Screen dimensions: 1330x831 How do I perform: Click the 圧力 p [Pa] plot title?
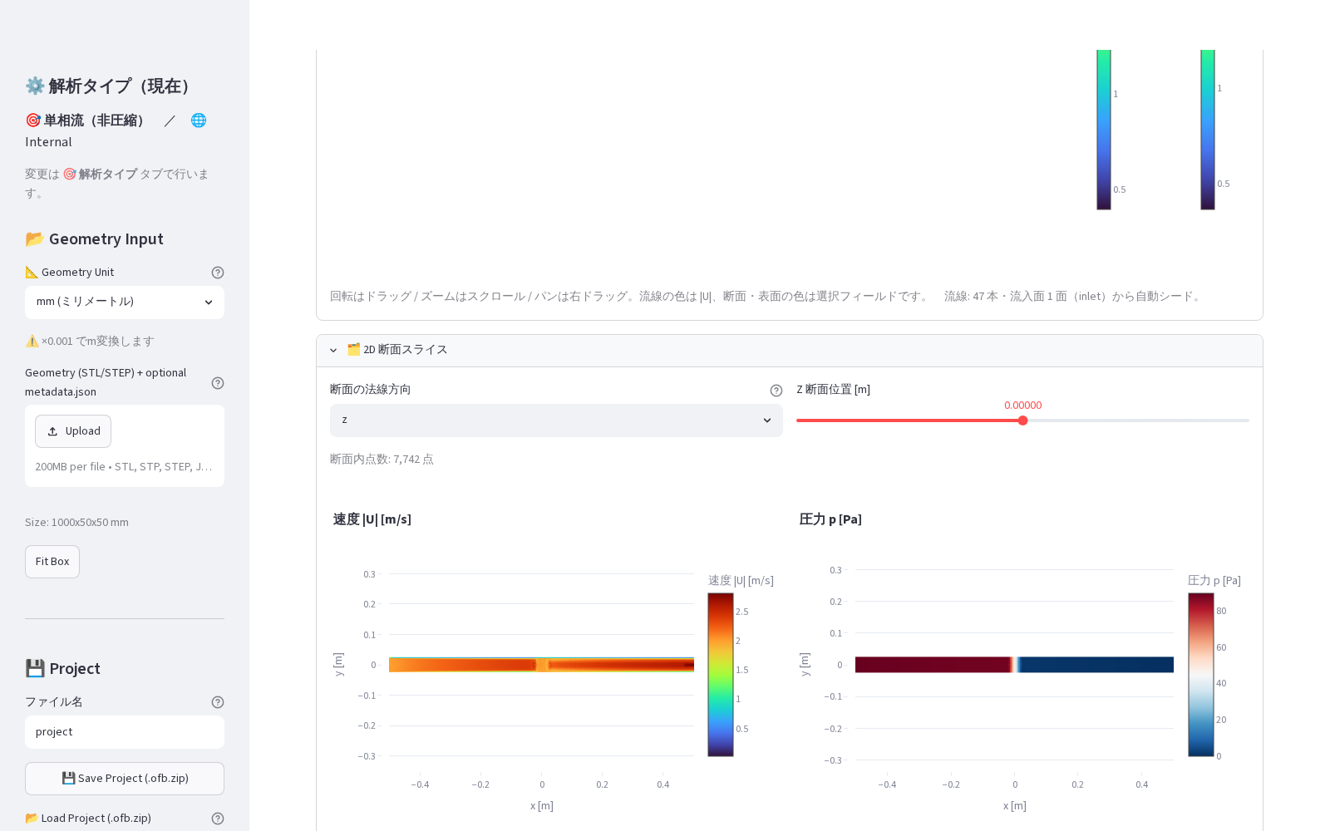pyautogui.click(x=830, y=519)
